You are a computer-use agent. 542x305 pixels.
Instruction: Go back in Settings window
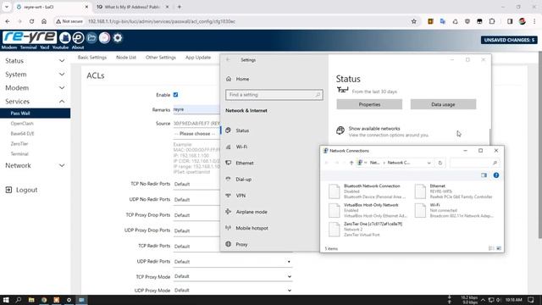tap(228, 60)
